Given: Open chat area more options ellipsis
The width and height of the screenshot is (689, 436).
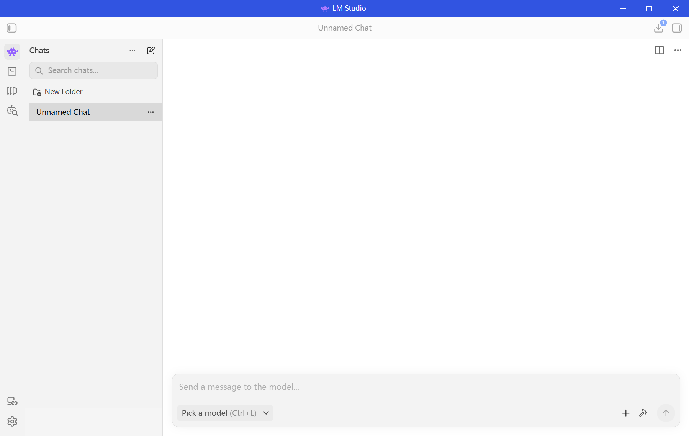Looking at the screenshot, I should click(x=678, y=50).
